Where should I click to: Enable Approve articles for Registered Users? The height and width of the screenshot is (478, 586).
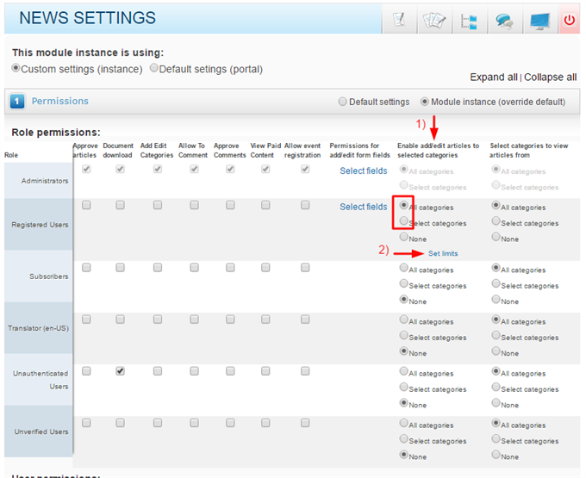[86, 206]
